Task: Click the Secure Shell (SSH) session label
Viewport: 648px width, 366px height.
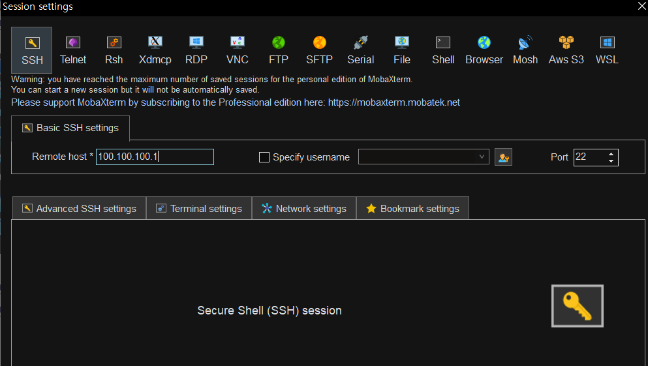Action: coord(270,311)
